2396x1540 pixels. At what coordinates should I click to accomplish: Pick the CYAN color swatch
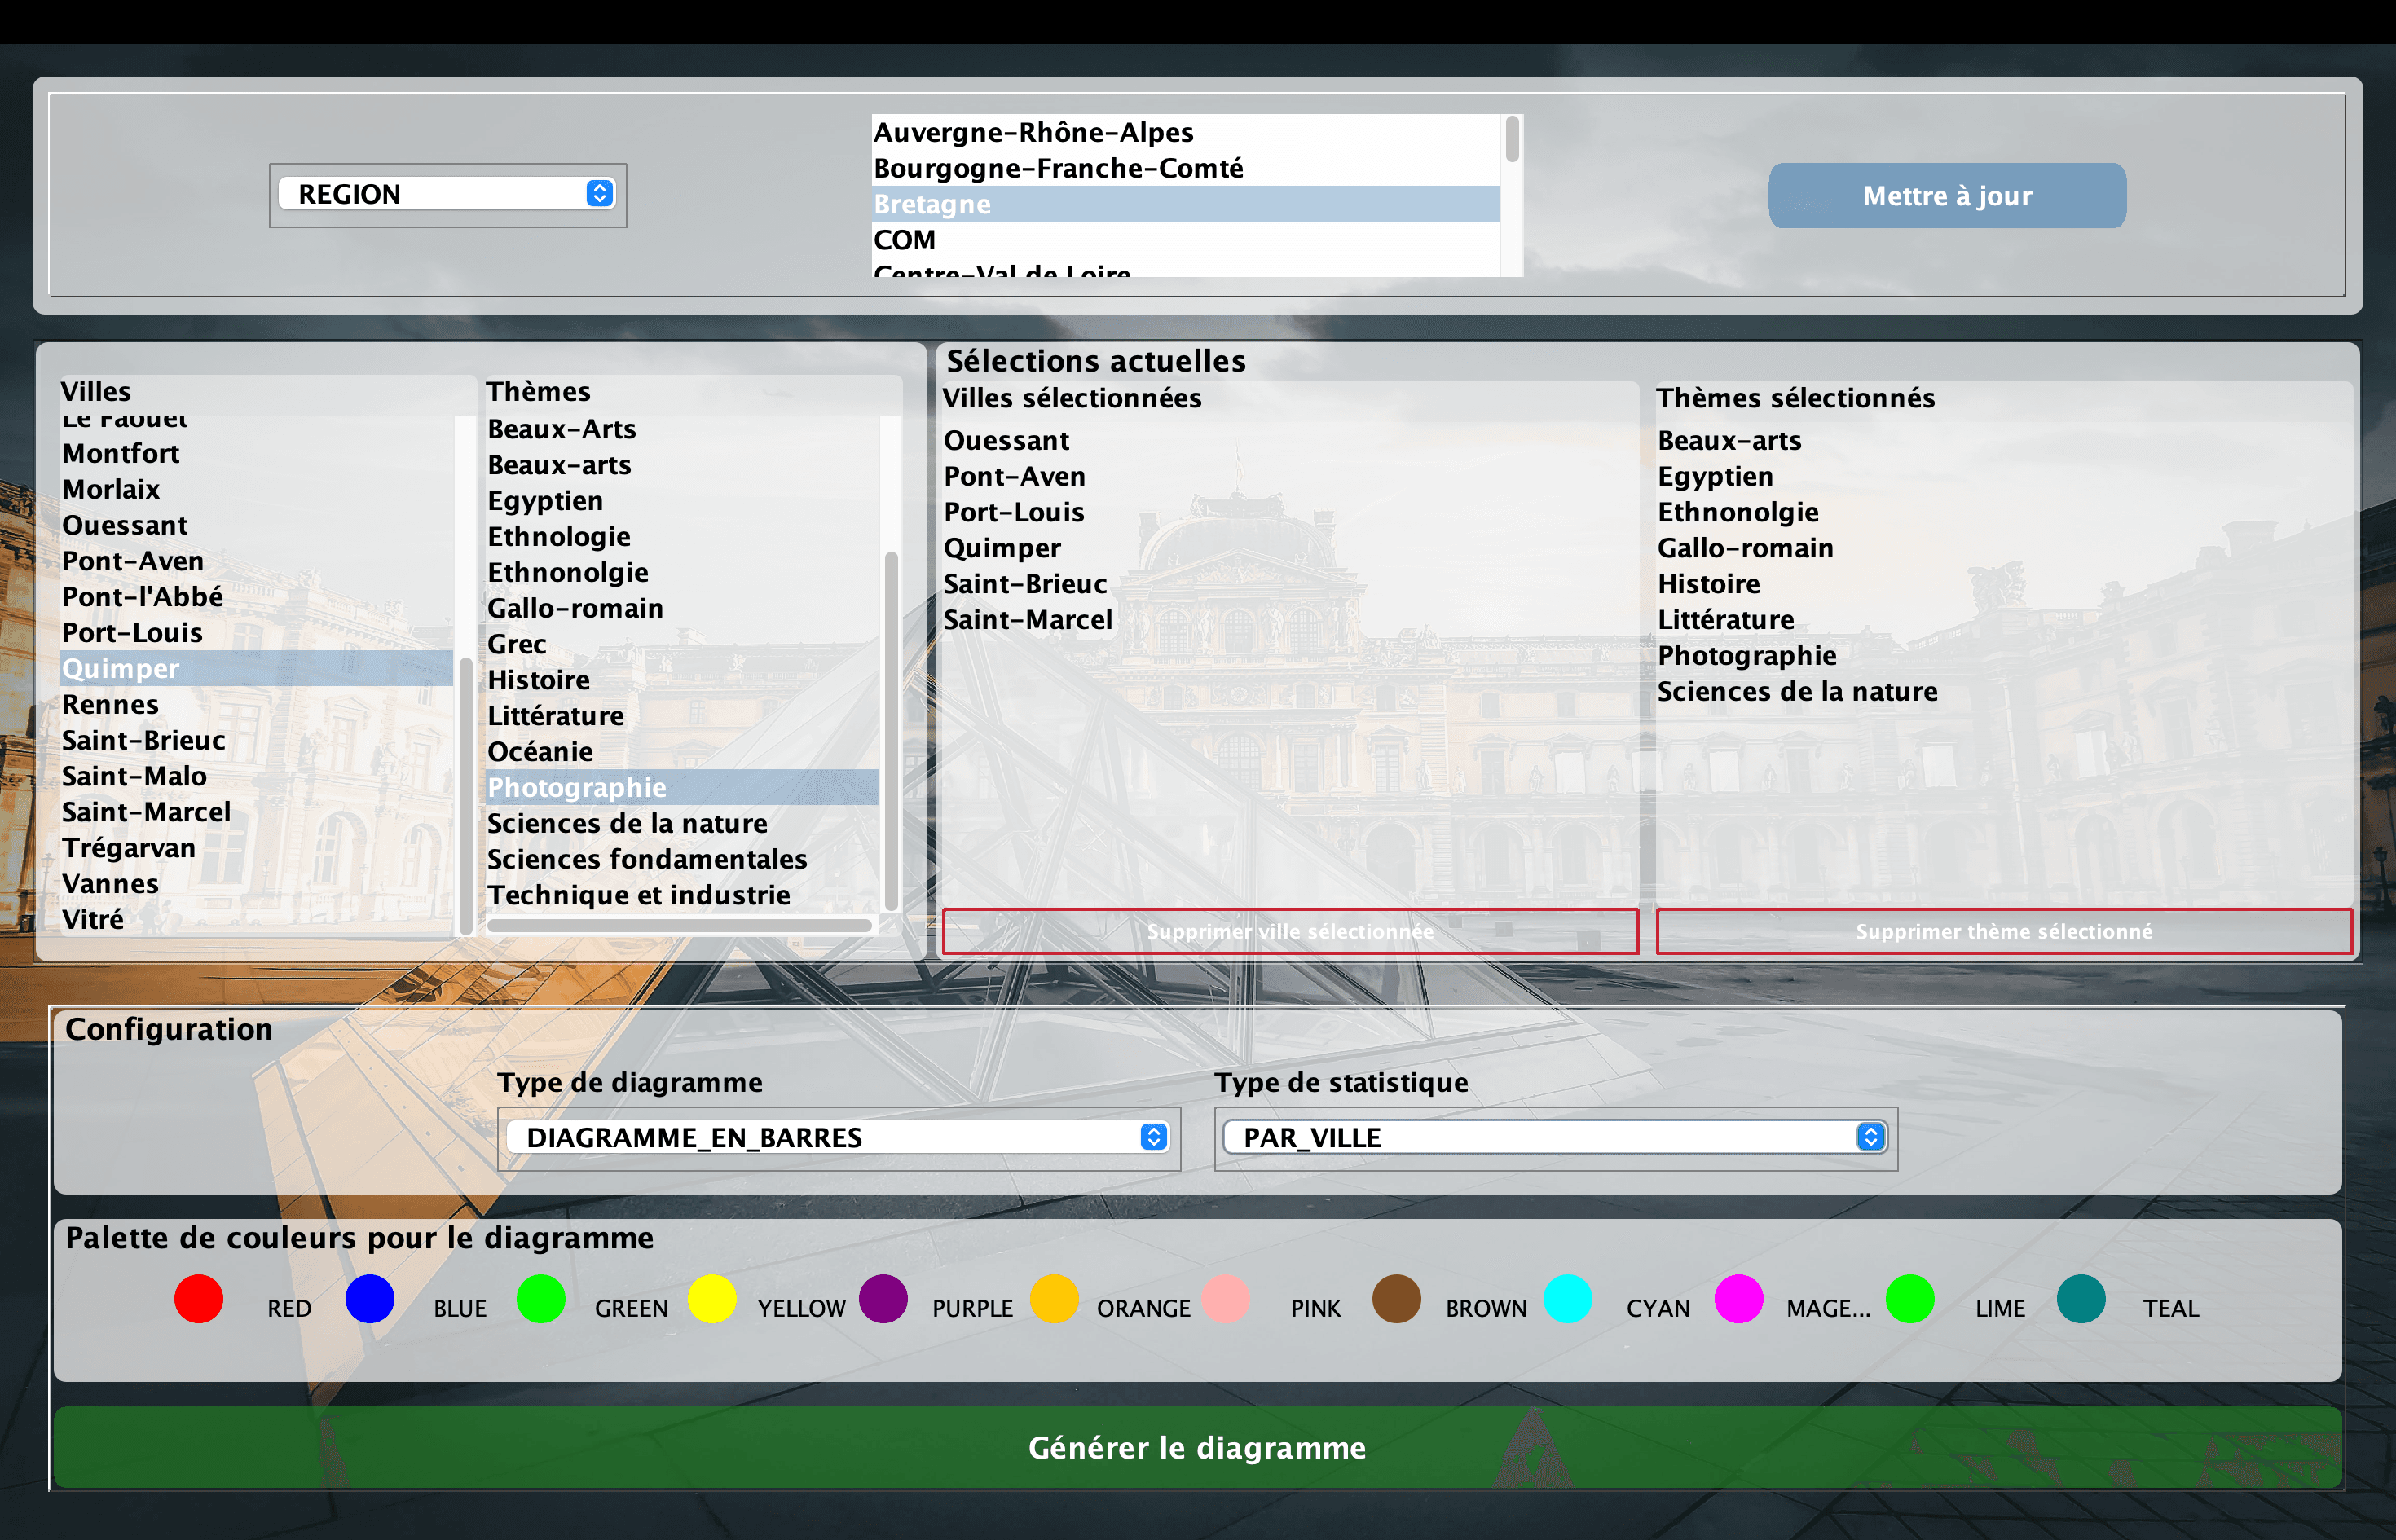[x=1568, y=1300]
